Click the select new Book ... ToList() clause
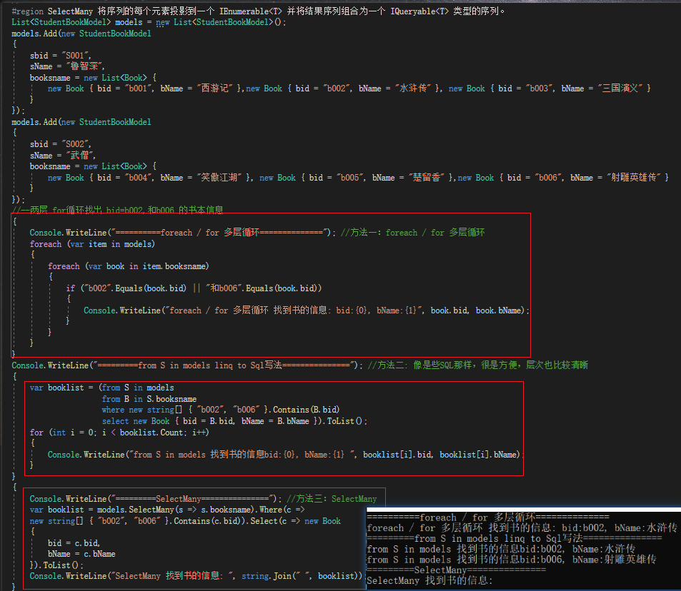Image resolution: width=681 pixels, height=591 pixels. [234, 421]
